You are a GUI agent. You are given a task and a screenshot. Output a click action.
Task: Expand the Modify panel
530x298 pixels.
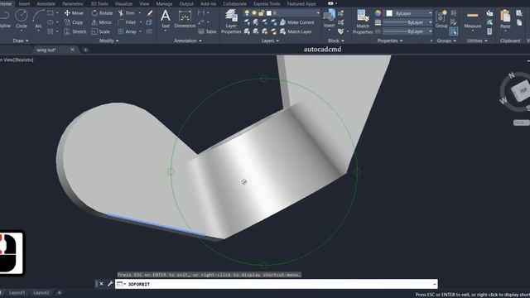click(108, 41)
